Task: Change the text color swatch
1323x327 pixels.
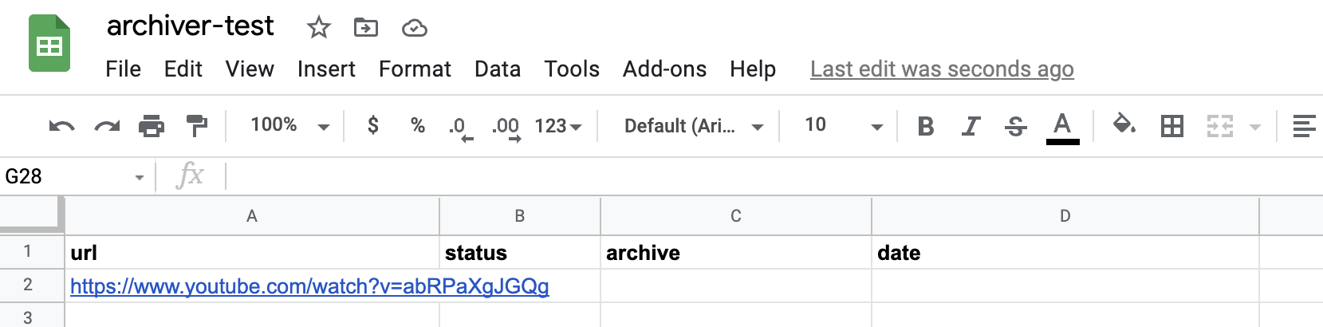Action: (1062, 127)
